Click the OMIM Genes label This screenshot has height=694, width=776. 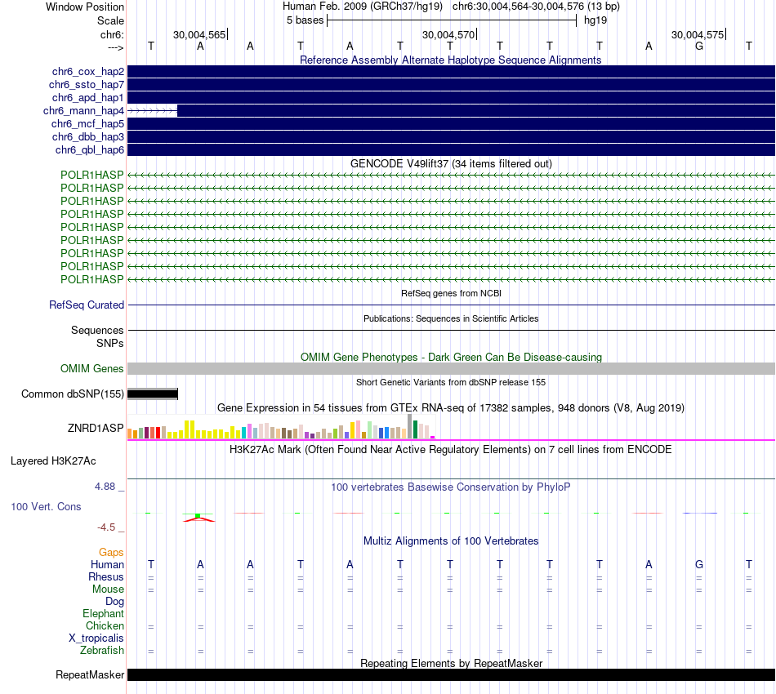tap(91, 368)
